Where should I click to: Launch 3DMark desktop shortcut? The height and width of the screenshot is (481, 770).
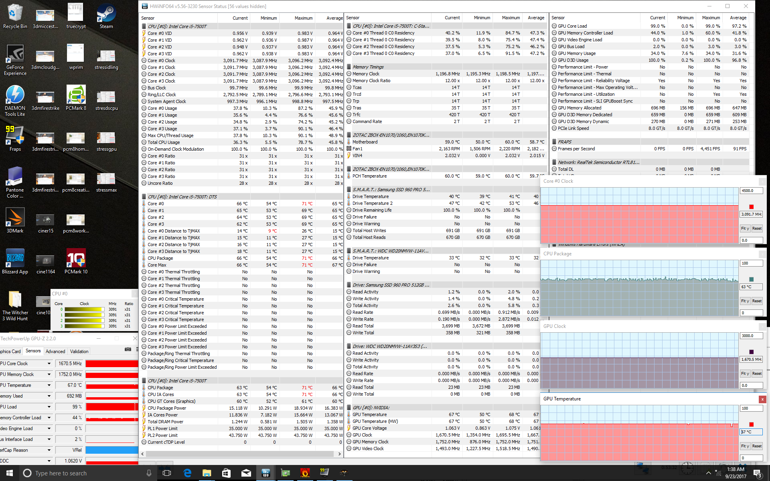point(15,221)
